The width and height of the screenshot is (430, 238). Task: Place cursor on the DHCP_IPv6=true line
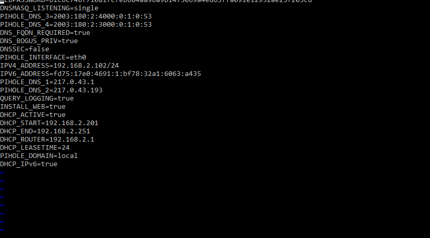point(29,164)
